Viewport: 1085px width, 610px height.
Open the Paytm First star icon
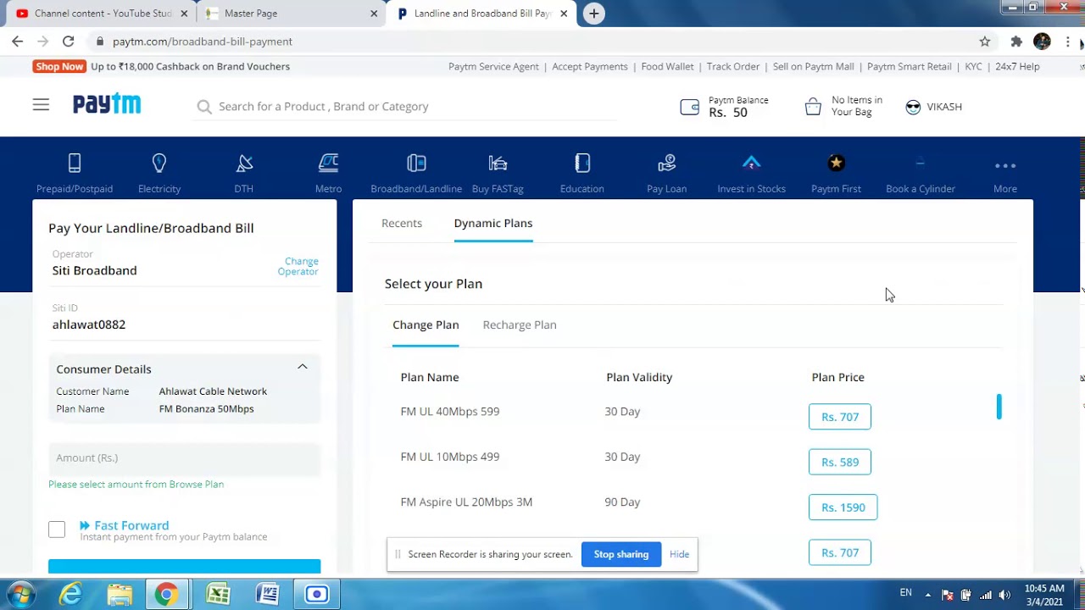click(x=837, y=163)
